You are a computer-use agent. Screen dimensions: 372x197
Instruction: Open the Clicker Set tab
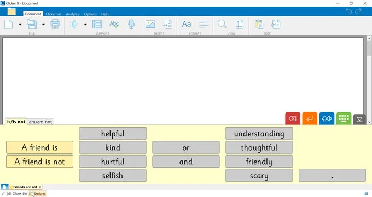(54, 14)
